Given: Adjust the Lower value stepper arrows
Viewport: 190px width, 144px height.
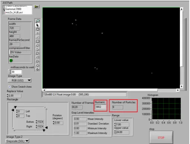Looking at the screenshot, I should 115,124.
